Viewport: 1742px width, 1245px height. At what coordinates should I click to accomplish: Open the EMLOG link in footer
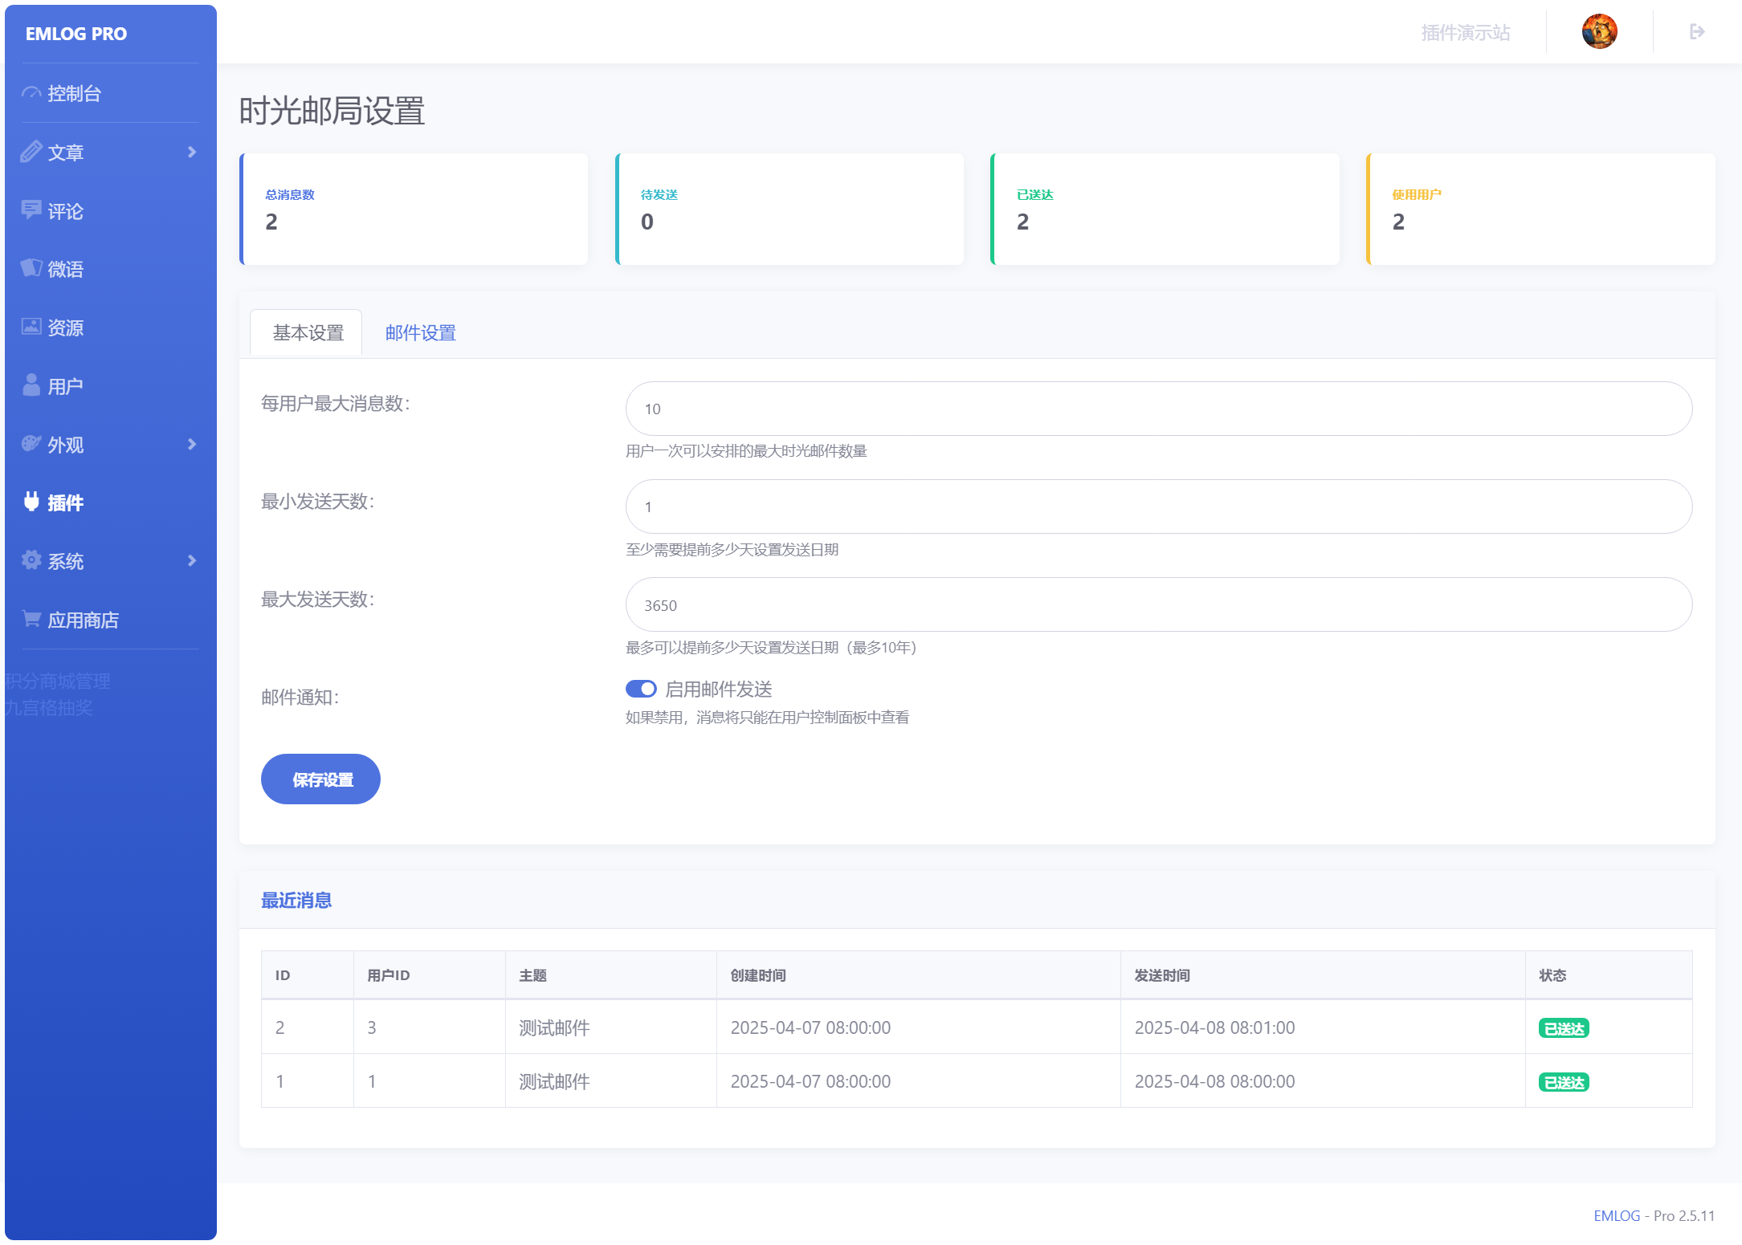pyautogui.click(x=1617, y=1215)
